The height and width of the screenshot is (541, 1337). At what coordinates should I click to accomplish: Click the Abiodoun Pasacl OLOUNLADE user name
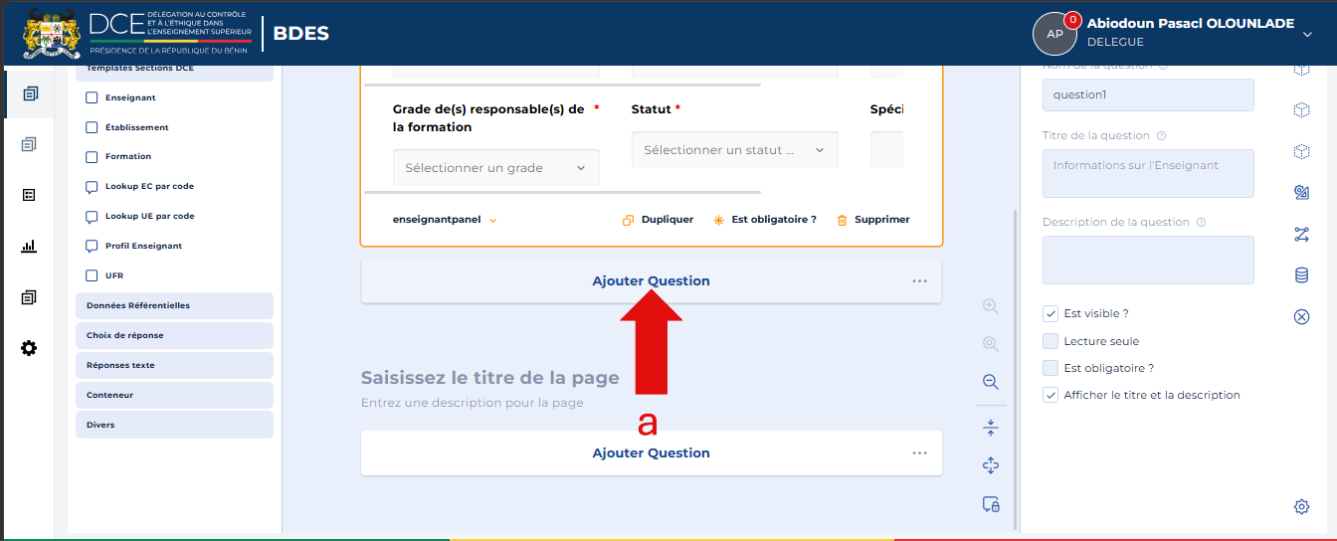(x=1191, y=24)
